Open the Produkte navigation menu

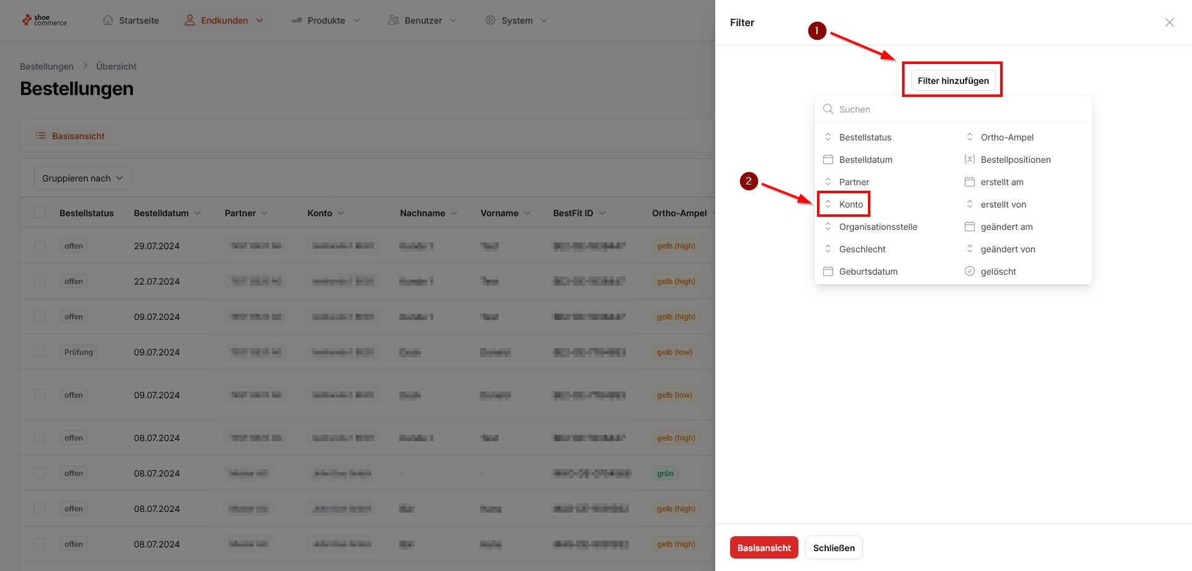[x=326, y=21]
